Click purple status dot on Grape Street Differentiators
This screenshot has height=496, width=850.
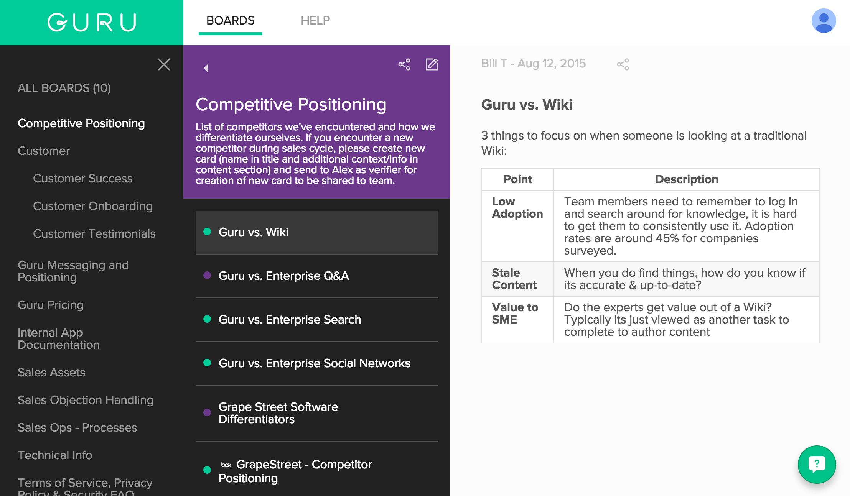coord(207,412)
